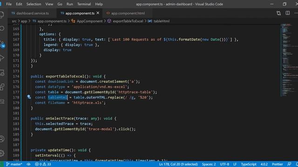This screenshot has height=167, width=298.
Task: Click line number 174 in the gutter
Action: click(x=16, y=76)
